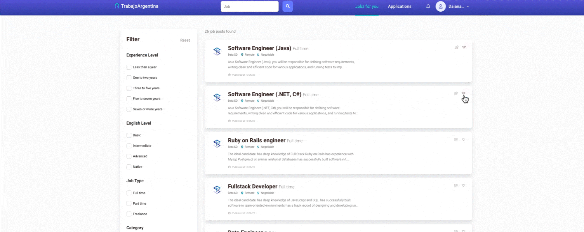Open the notifications bell
The width and height of the screenshot is (584, 232).
(x=428, y=6)
